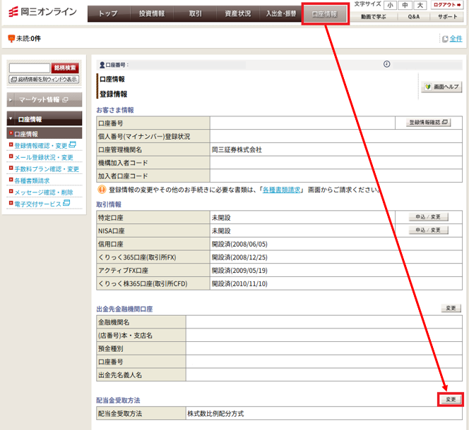This screenshot has height=430, width=469.
Task: Open the 資産状況 top navigation tab
Action: [237, 13]
